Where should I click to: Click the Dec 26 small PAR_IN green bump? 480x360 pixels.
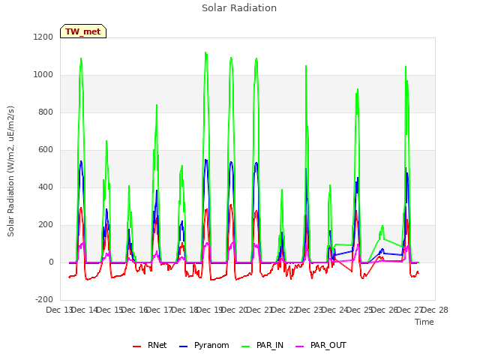coord(382,226)
